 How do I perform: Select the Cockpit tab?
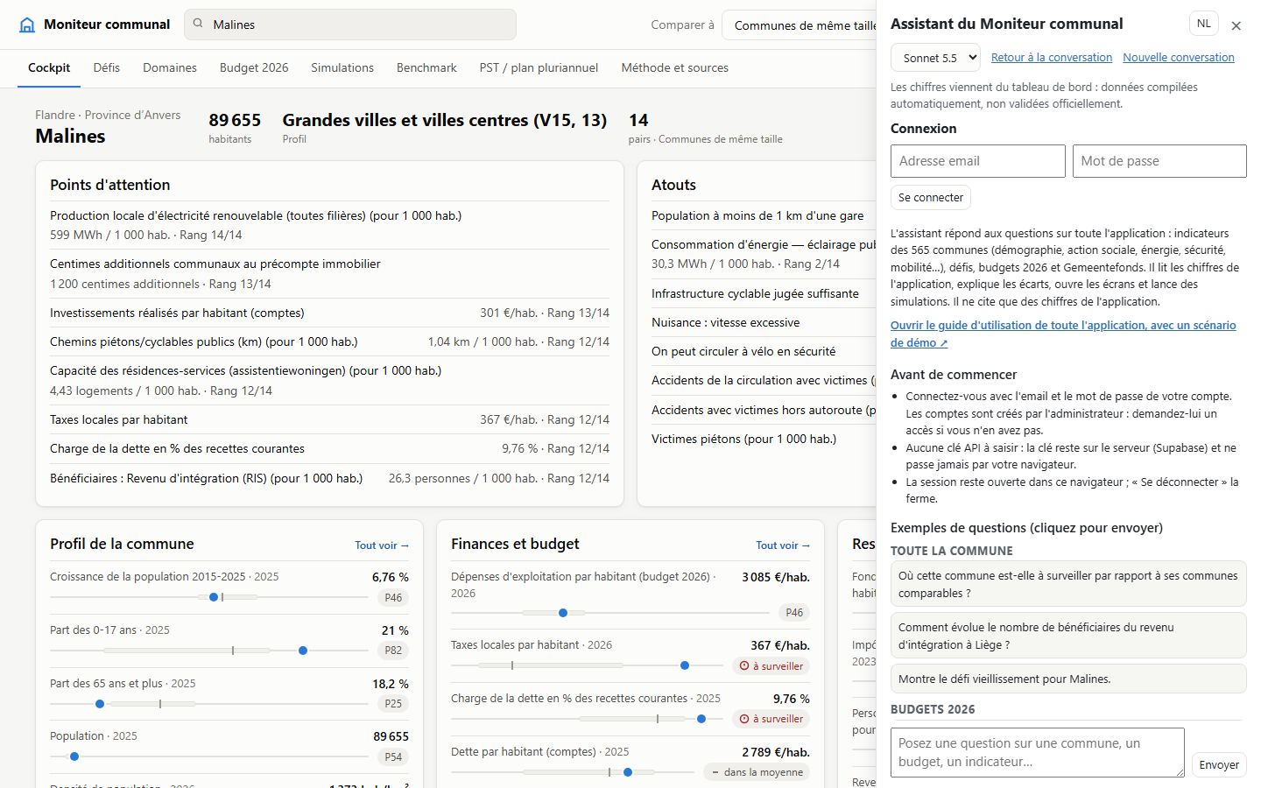pyautogui.click(x=49, y=67)
